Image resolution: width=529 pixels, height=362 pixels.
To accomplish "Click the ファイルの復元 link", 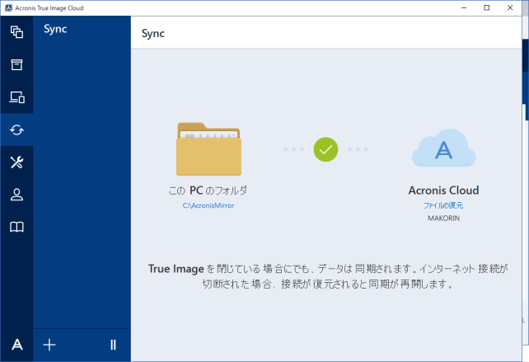I will point(443,205).
